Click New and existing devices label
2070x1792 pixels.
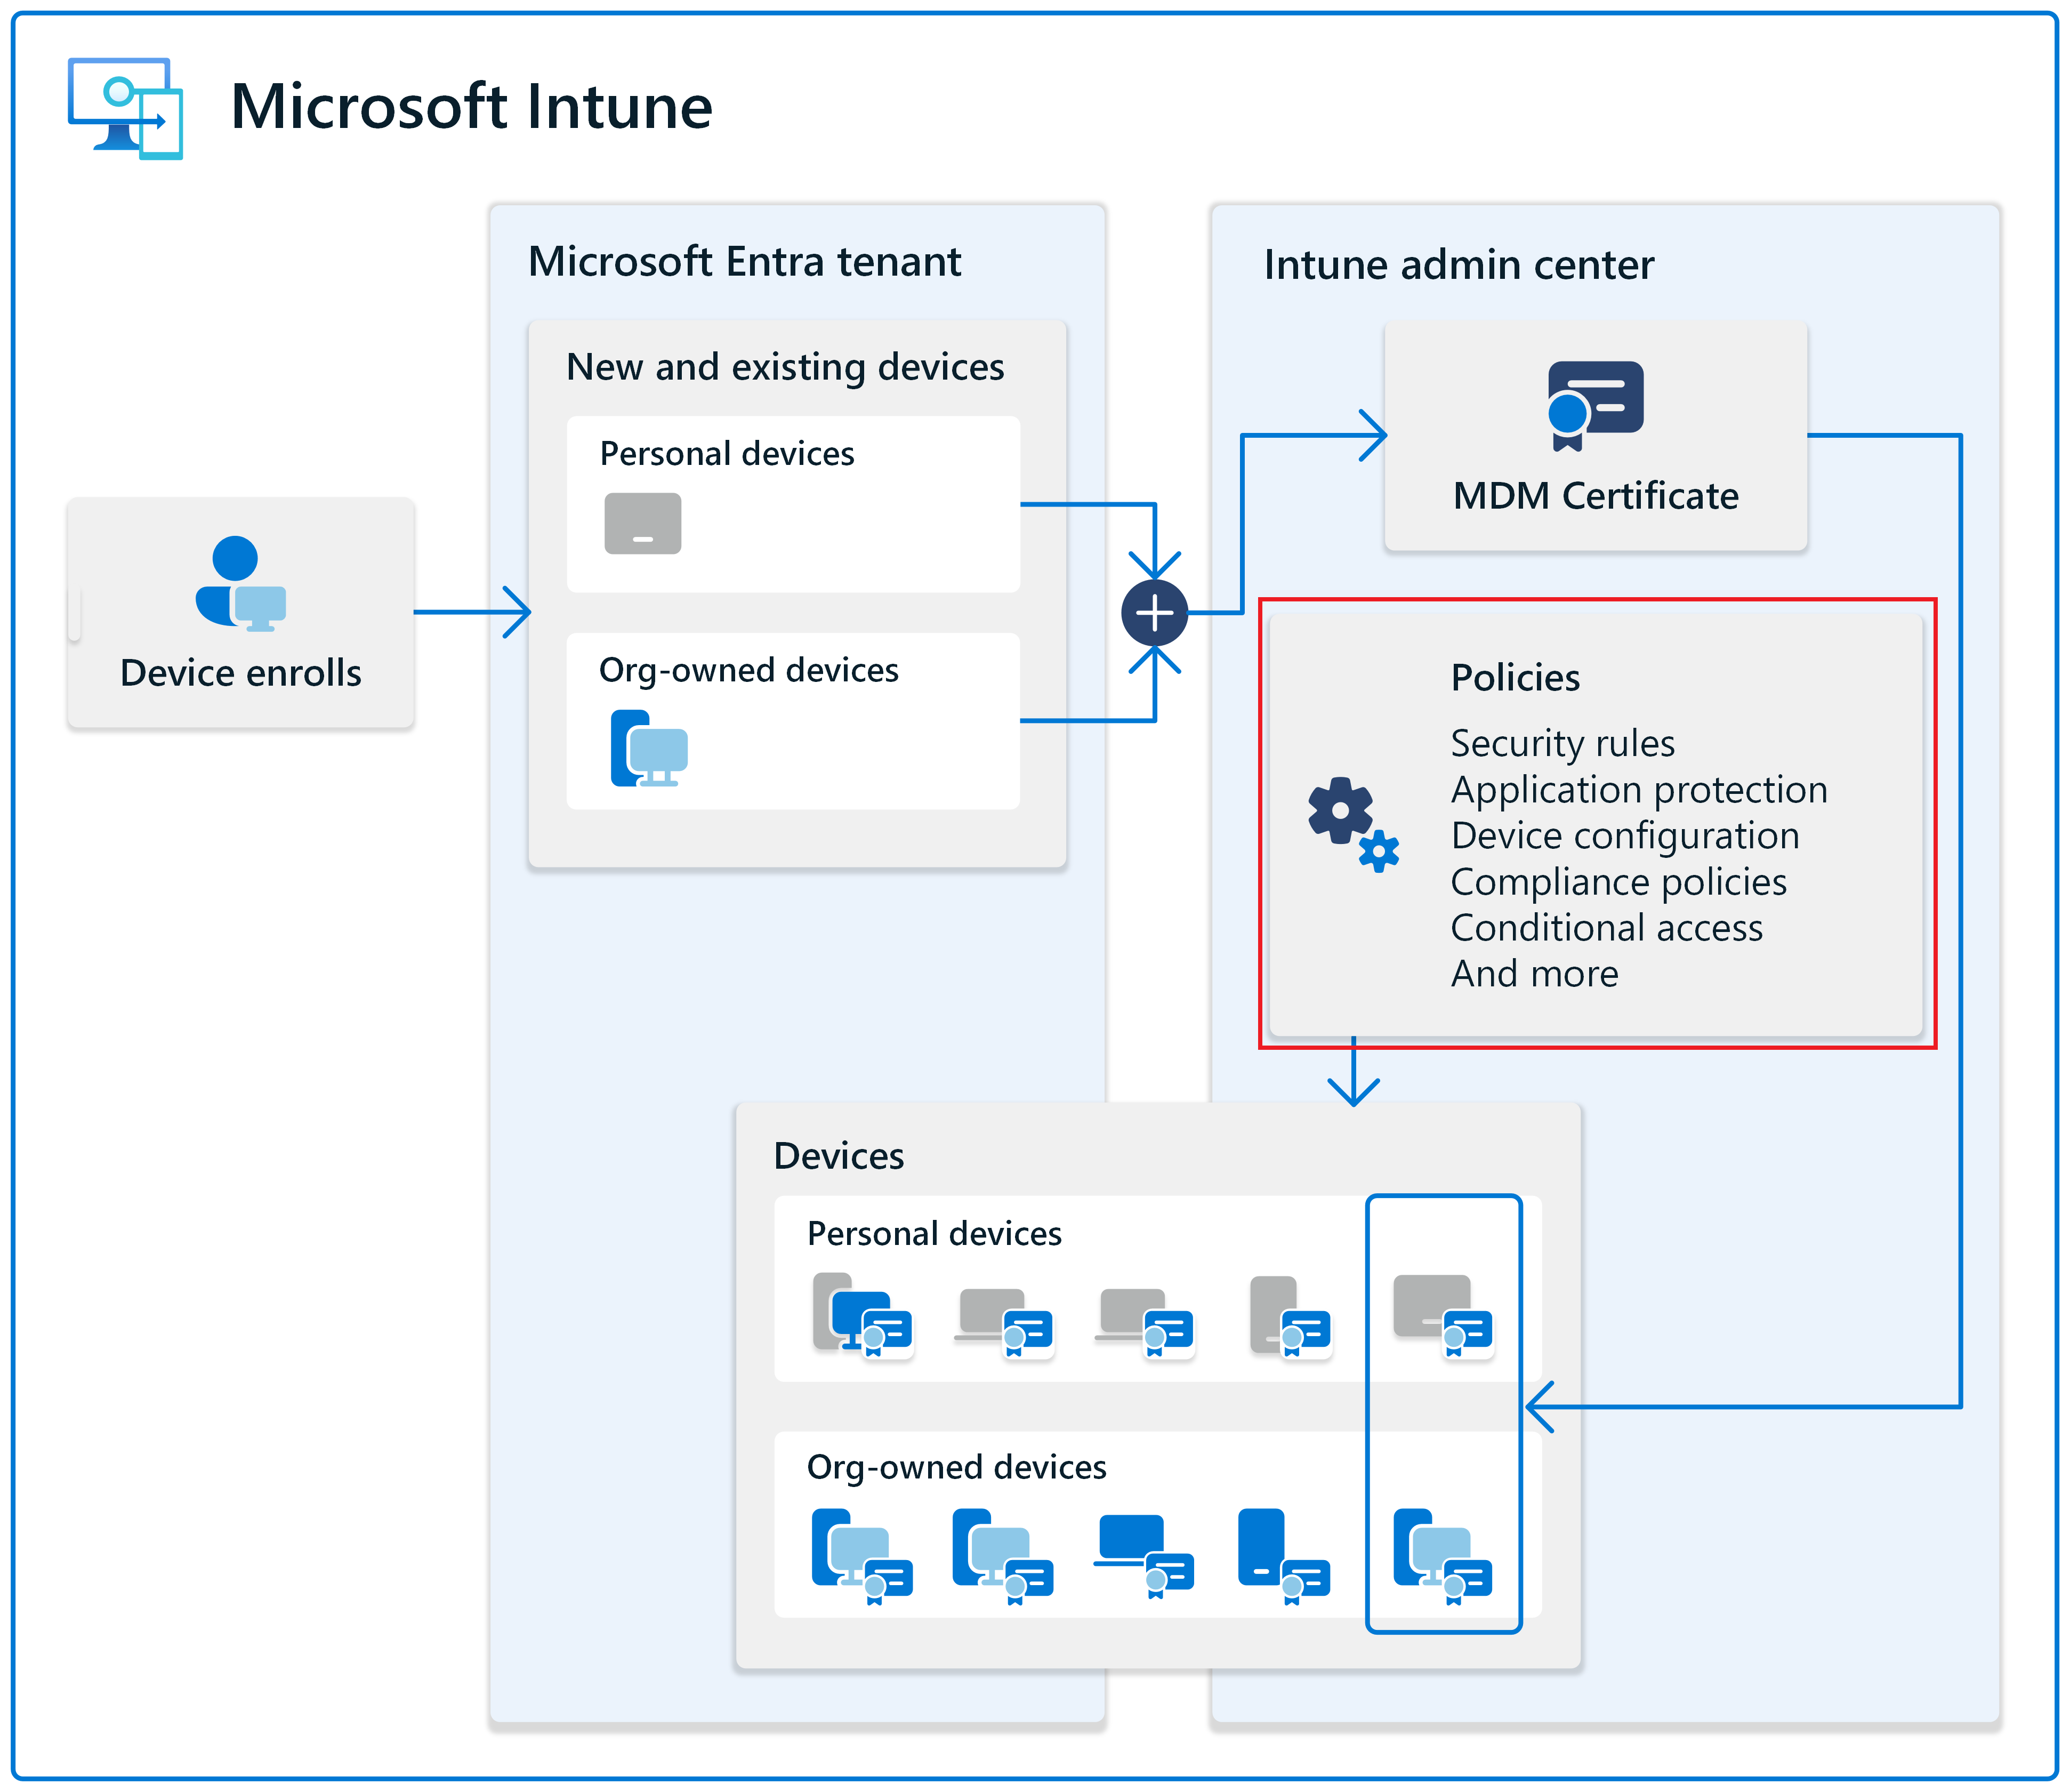point(785,368)
